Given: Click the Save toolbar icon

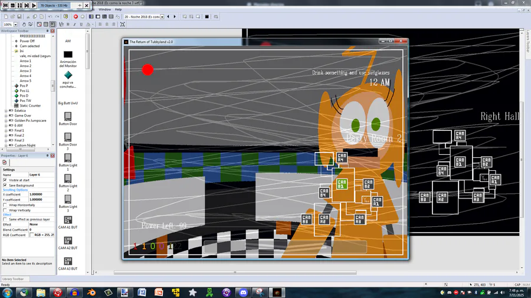Looking at the screenshot, I should pos(19,16).
